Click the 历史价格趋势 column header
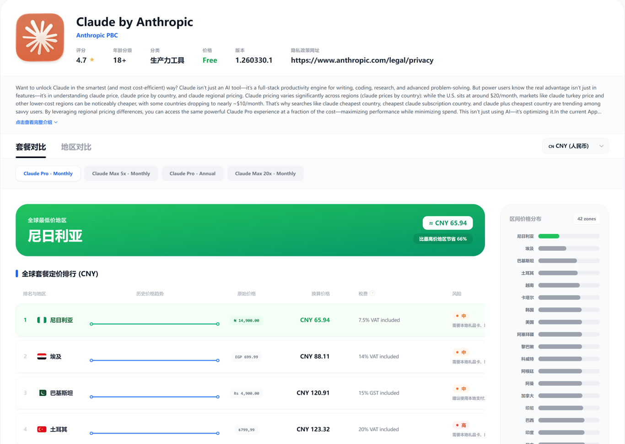Screen dimensions: 625x444 pos(150,294)
